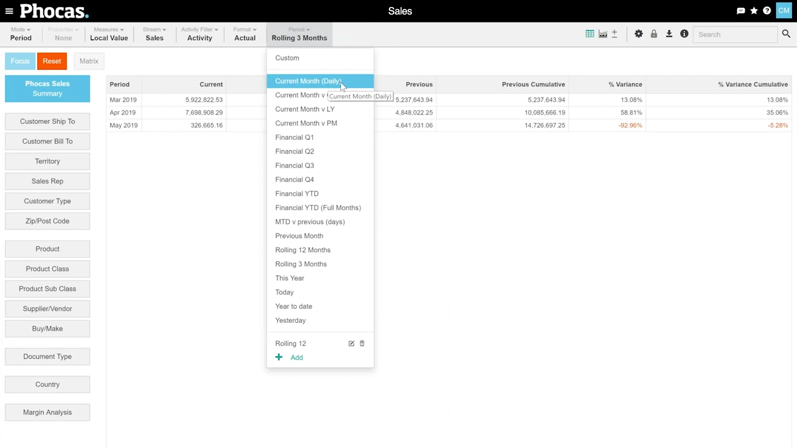Toggle the Matrix mode button
The width and height of the screenshot is (797, 448).
click(89, 61)
